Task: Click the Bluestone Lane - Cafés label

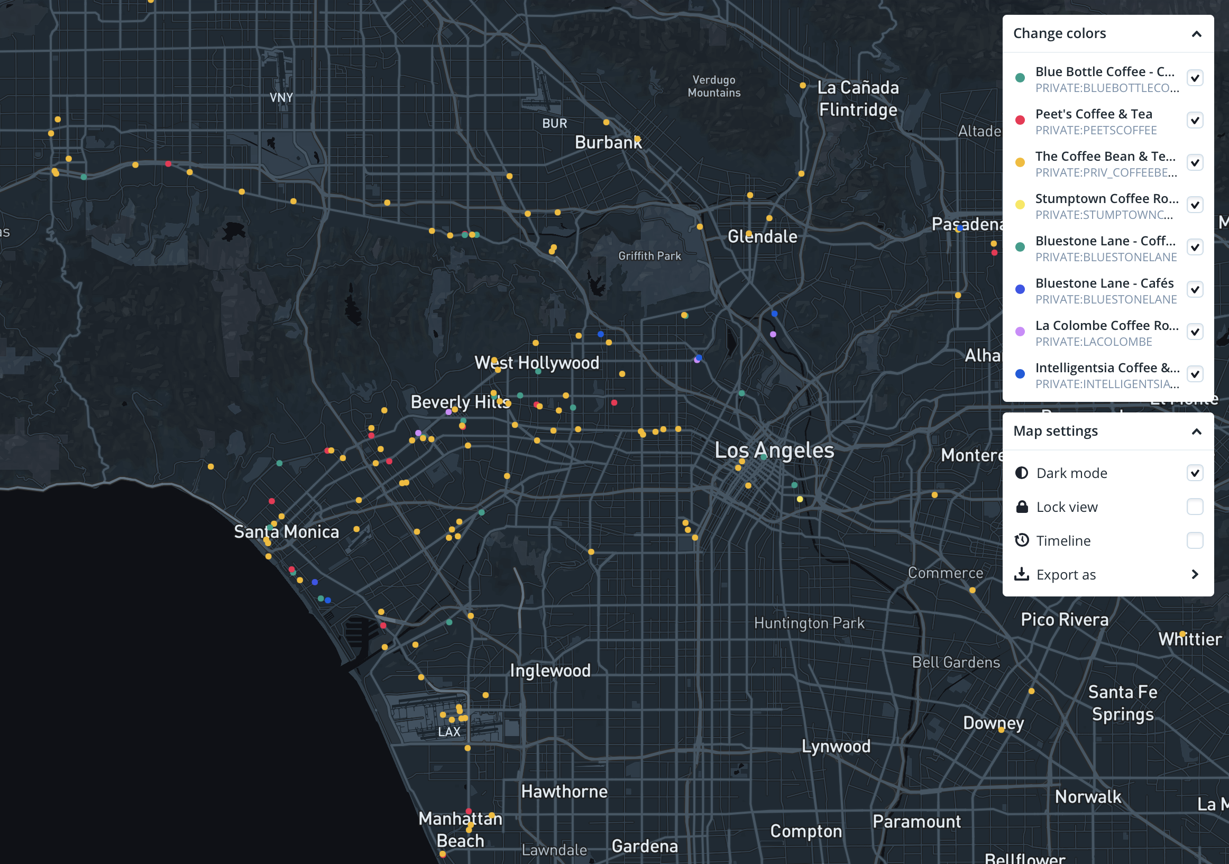Action: (x=1104, y=283)
